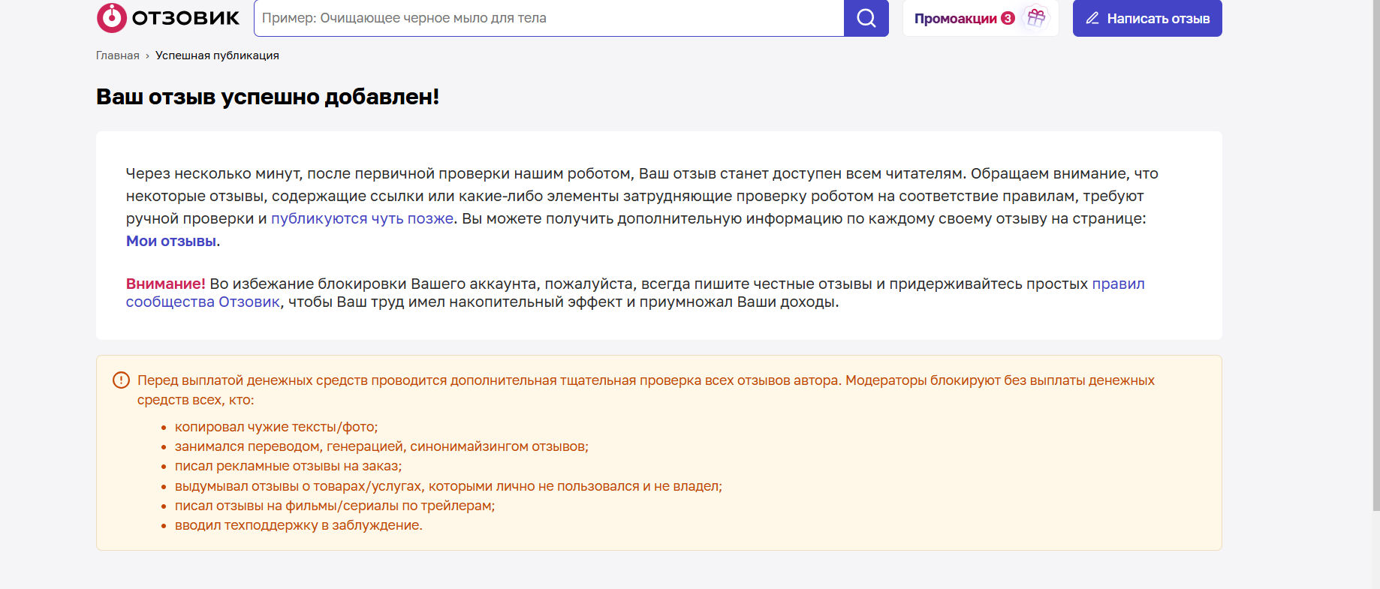Click the pencil icon in Написать отзыв
Screen dimensions: 1380x589
pos(1092,18)
